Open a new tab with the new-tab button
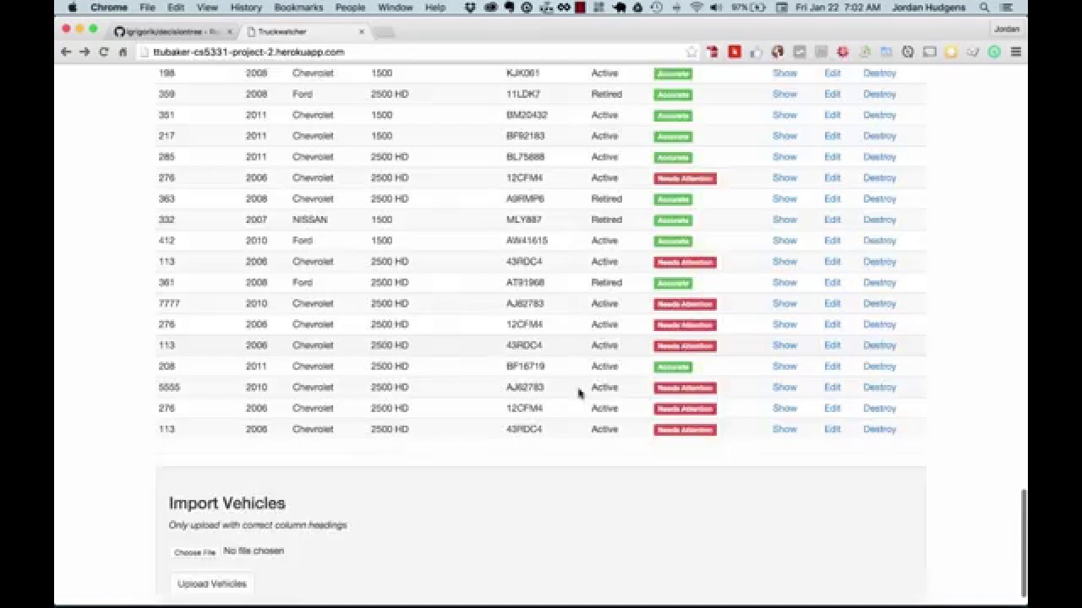The height and width of the screenshot is (608, 1082). click(x=383, y=32)
